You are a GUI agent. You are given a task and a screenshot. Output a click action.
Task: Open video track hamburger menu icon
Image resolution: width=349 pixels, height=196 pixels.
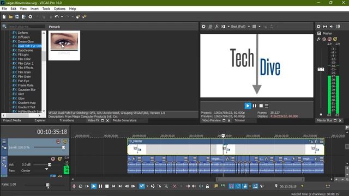tap(4, 142)
